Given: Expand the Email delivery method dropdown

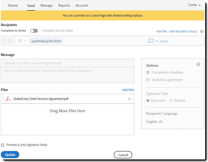Looking at the screenshot, I should (x=157, y=41).
